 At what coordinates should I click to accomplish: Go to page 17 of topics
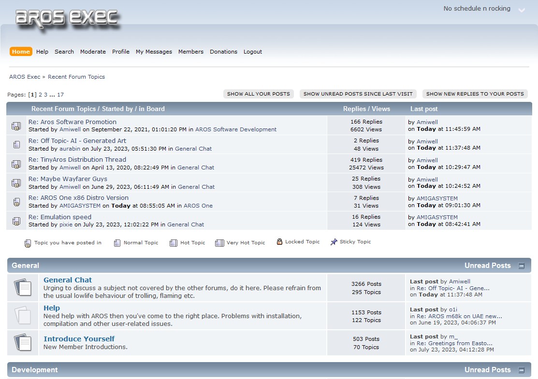60,95
